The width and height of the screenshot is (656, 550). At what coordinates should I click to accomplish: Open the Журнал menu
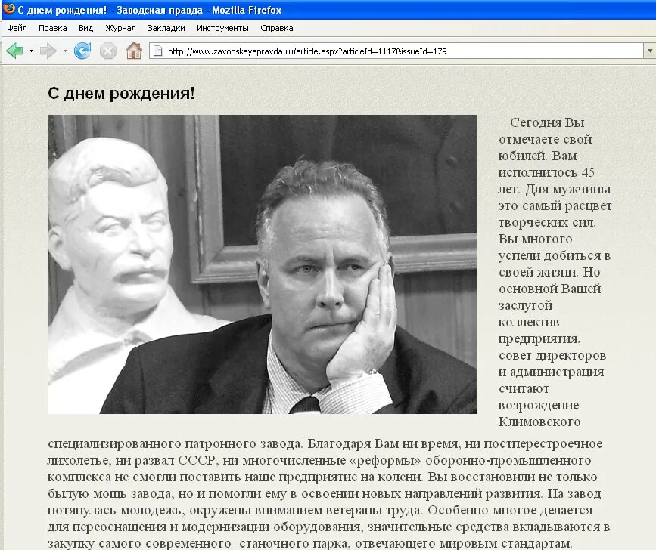click(120, 27)
